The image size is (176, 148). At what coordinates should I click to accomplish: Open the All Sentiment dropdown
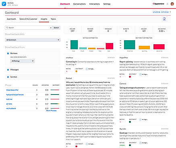coord(33,40)
